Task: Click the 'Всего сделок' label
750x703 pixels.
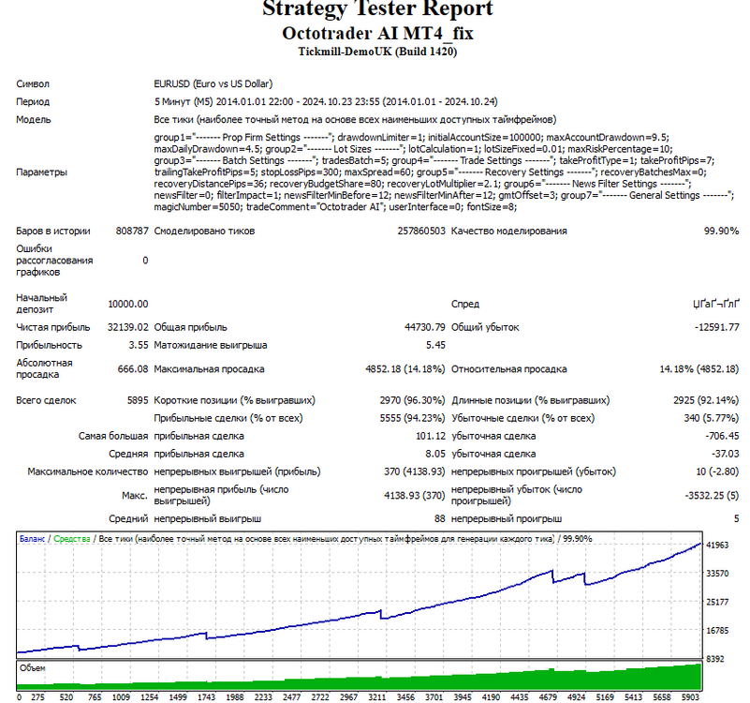Action: (x=46, y=400)
